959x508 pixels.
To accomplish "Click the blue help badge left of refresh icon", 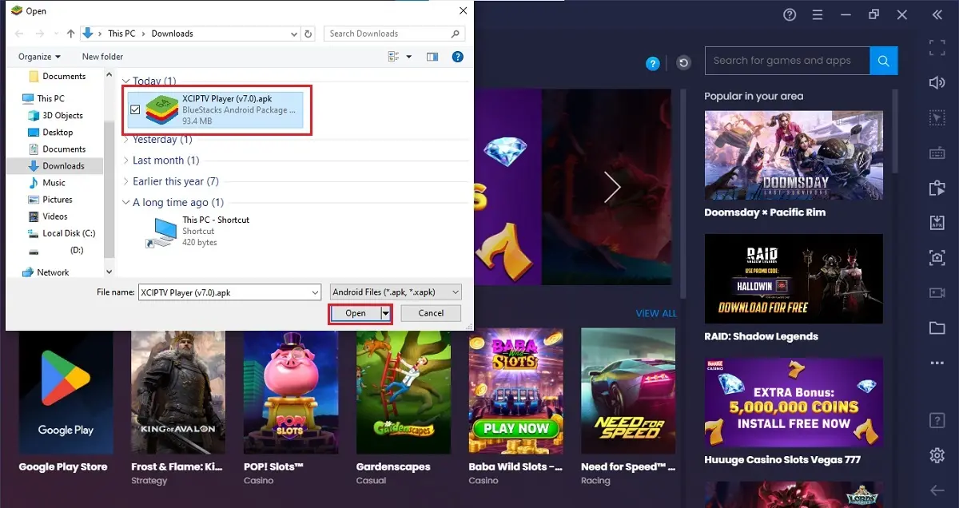I will (x=653, y=63).
